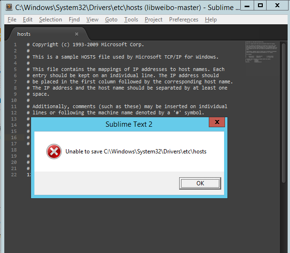Open the View menu

(92, 20)
